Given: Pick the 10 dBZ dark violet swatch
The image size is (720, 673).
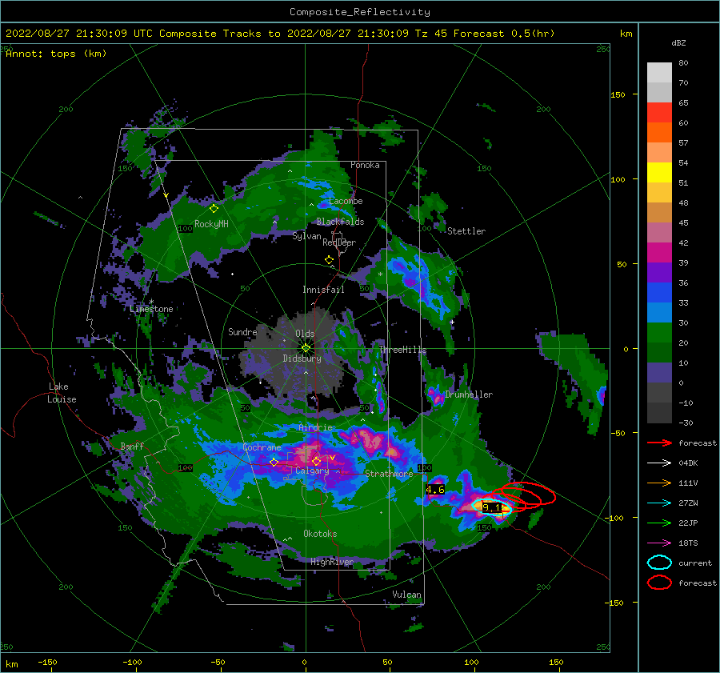Looking at the screenshot, I should [x=659, y=373].
